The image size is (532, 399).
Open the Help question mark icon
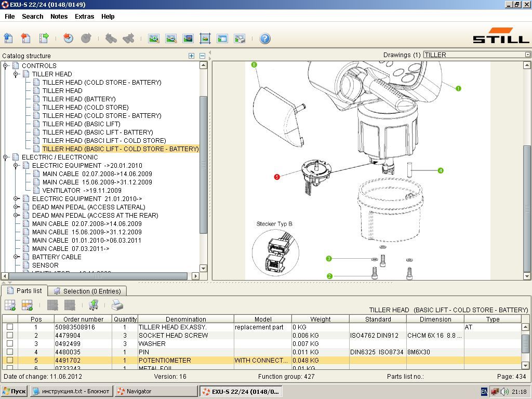click(x=264, y=38)
